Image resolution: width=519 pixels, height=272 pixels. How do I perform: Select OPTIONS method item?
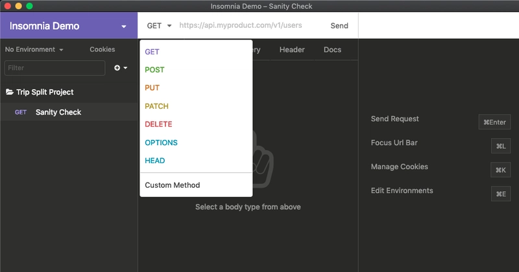point(196,142)
